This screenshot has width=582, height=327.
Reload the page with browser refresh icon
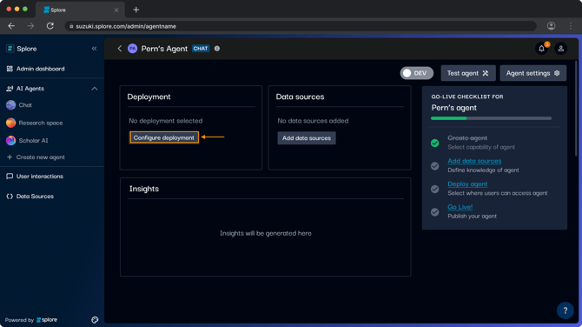[x=50, y=26]
